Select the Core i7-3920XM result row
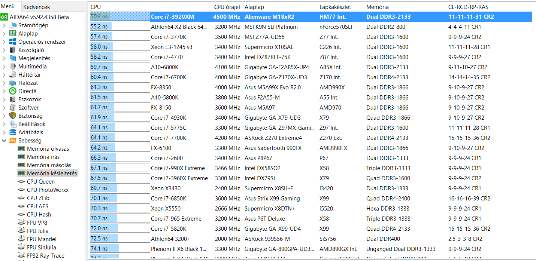 pyautogui.click(x=311, y=17)
